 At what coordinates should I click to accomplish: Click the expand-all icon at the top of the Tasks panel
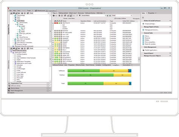[143, 18]
